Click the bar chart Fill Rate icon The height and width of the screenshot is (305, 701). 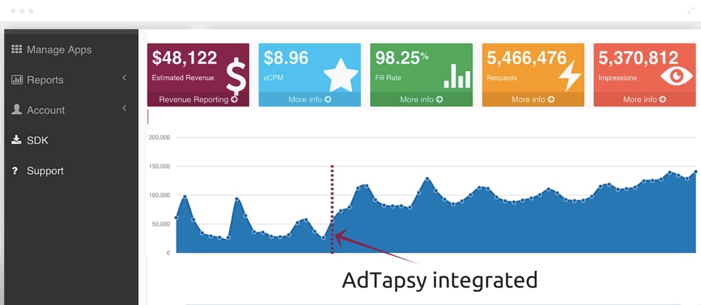click(x=457, y=76)
